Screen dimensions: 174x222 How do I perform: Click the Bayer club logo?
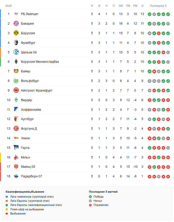pyautogui.click(x=16, y=71)
